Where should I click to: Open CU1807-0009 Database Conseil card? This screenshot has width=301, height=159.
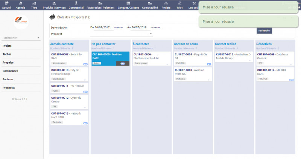[275, 58]
